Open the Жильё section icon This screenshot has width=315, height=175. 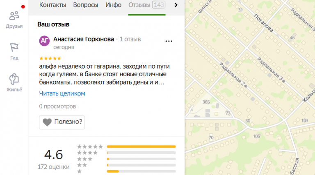pos(14,79)
